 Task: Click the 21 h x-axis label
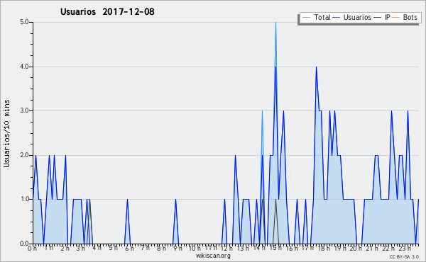tap(372, 248)
